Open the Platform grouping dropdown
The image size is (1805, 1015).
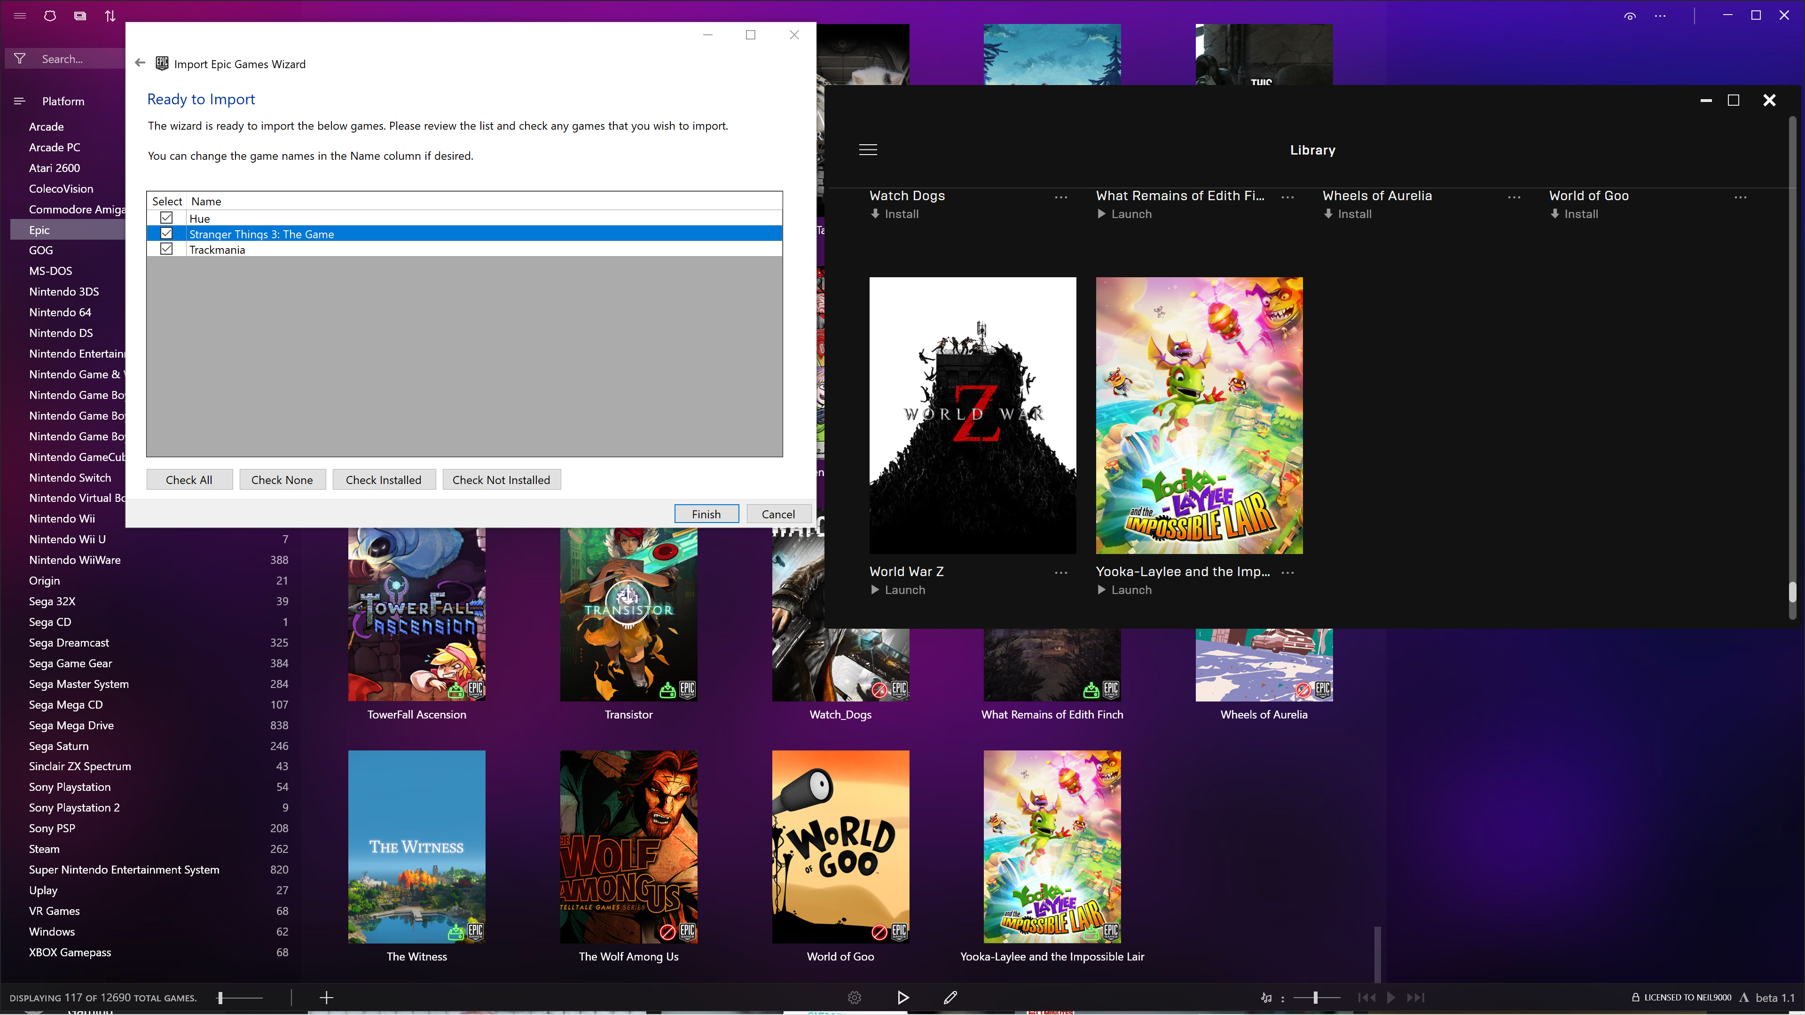63,101
